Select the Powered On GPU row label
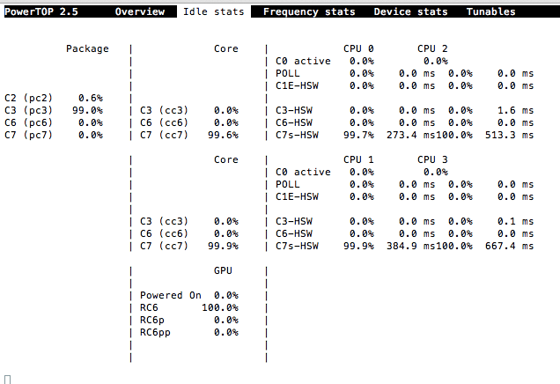560x384 pixels. (170, 295)
